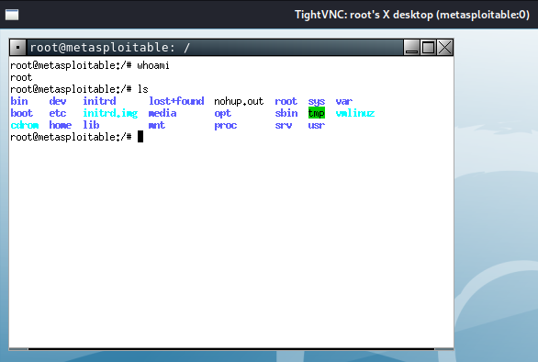Select the 'vmlinuz' link name

point(355,113)
